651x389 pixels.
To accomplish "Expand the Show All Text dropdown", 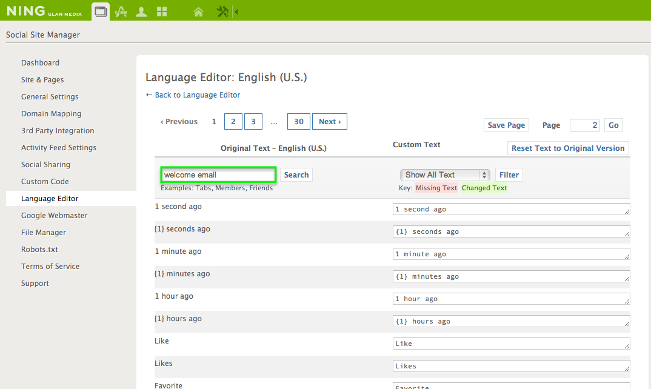I will (444, 175).
